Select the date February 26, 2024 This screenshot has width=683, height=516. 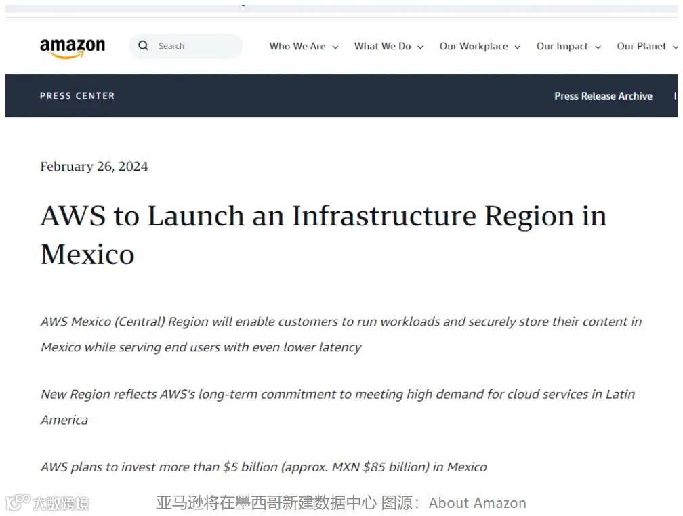click(x=94, y=167)
